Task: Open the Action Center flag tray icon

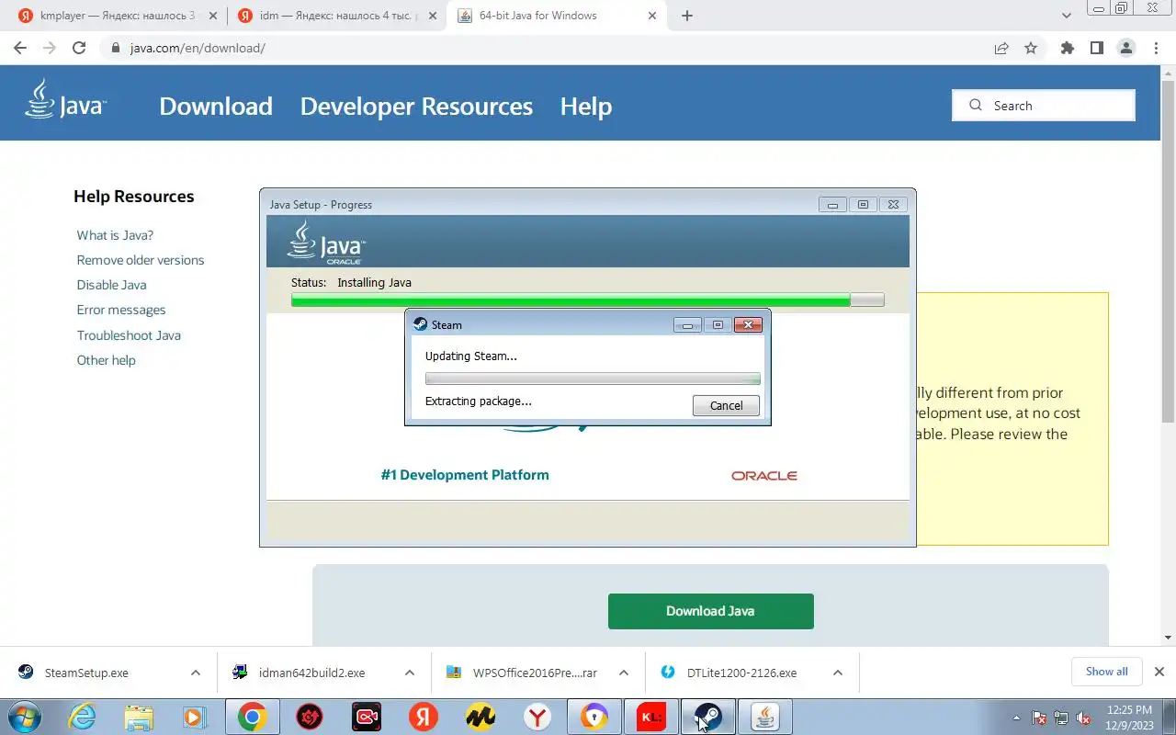Action: tap(1039, 718)
